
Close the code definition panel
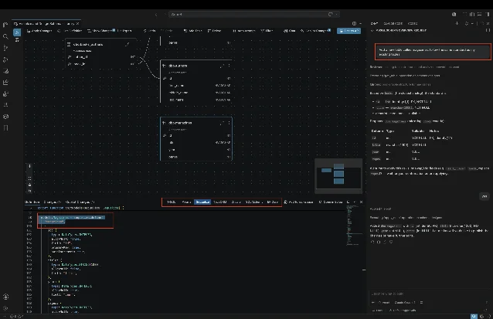pos(361,202)
